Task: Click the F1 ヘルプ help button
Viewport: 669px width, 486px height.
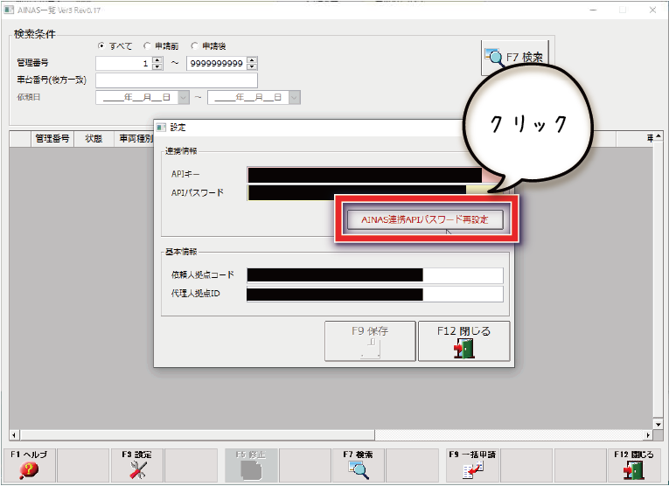Action: click(x=29, y=465)
